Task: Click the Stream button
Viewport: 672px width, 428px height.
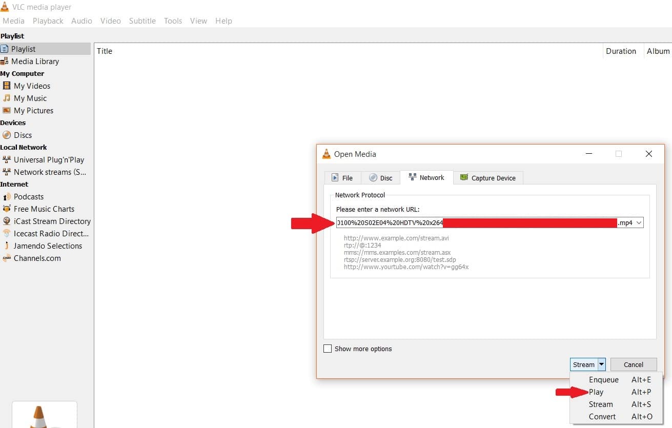Action: pyautogui.click(x=584, y=365)
